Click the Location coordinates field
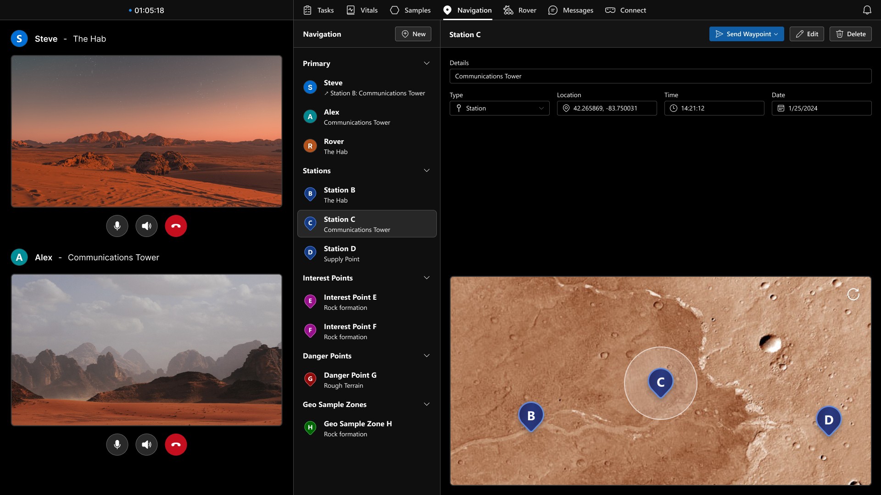Viewport: 881px width, 495px height. pyautogui.click(x=607, y=108)
